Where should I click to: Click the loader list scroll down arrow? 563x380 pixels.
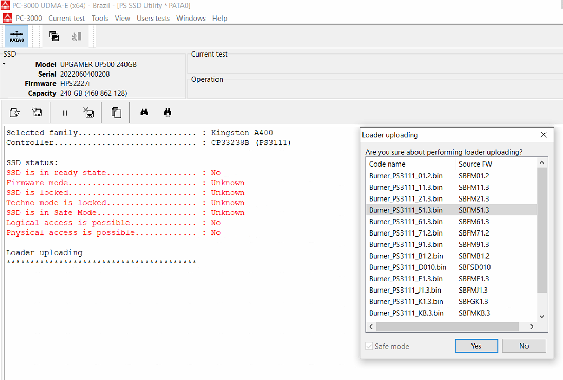(x=542, y=316)
